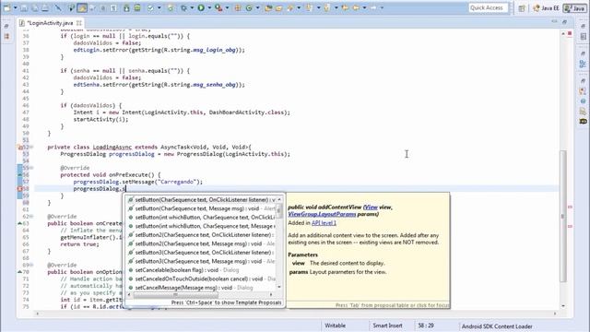Open the New wizard dropdown arrow
590x332 pixels.
[x=16, y=8]
